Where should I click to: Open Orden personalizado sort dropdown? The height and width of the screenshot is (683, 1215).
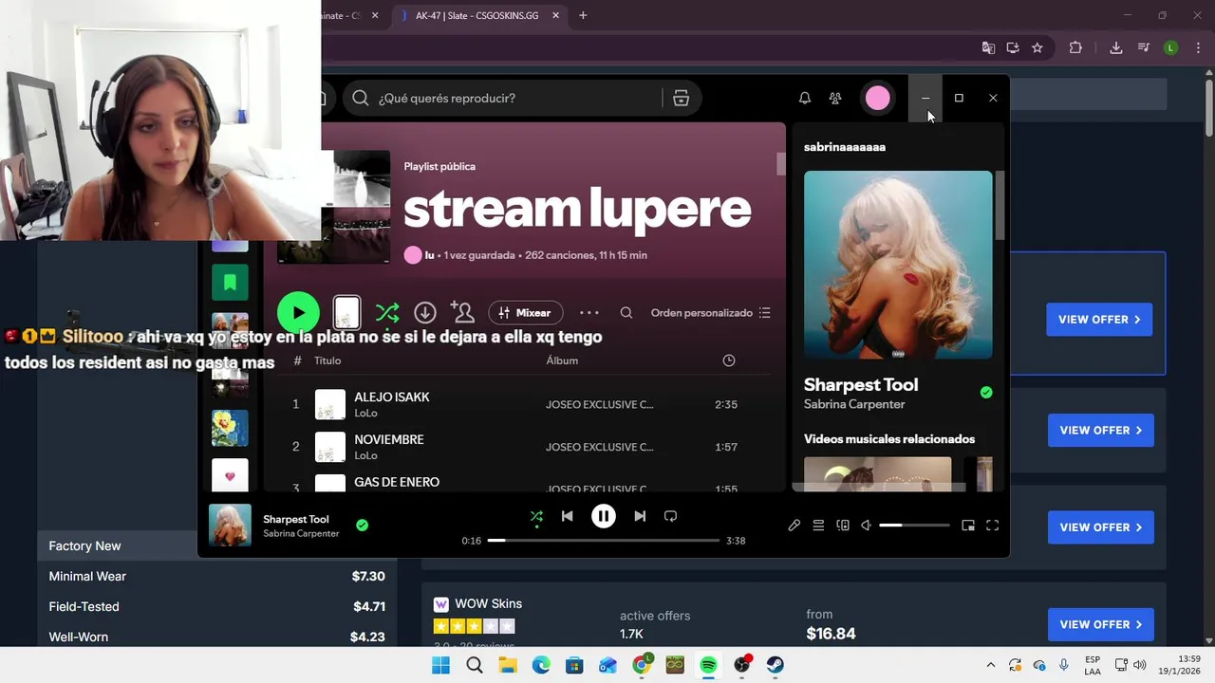click(x=711, y=313)
